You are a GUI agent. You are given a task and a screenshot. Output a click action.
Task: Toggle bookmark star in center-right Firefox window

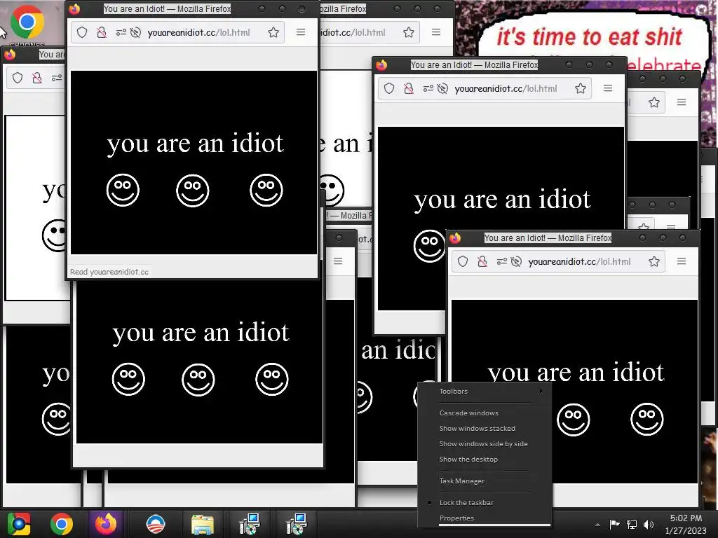click(x=581, y=88)
